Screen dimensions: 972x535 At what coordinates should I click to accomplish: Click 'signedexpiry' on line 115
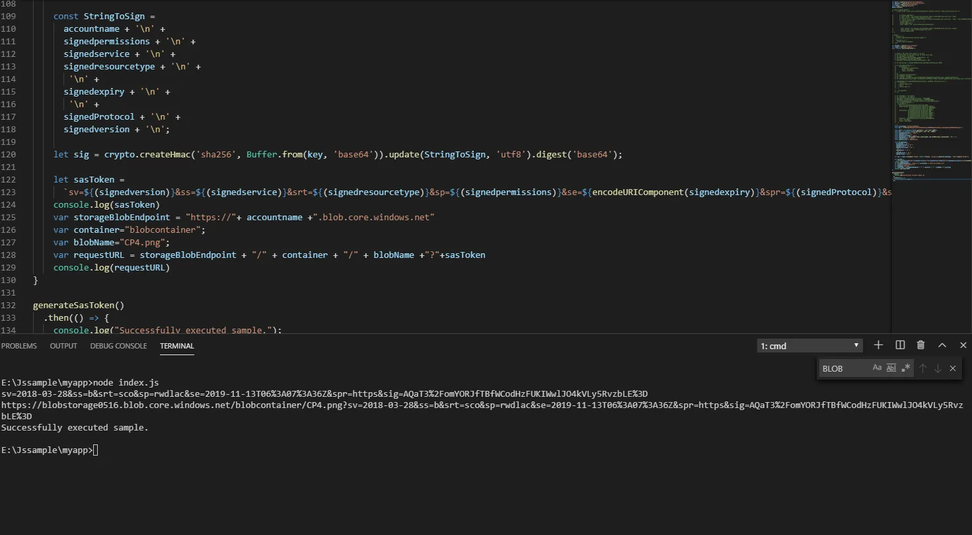click(x=94, y=92)
